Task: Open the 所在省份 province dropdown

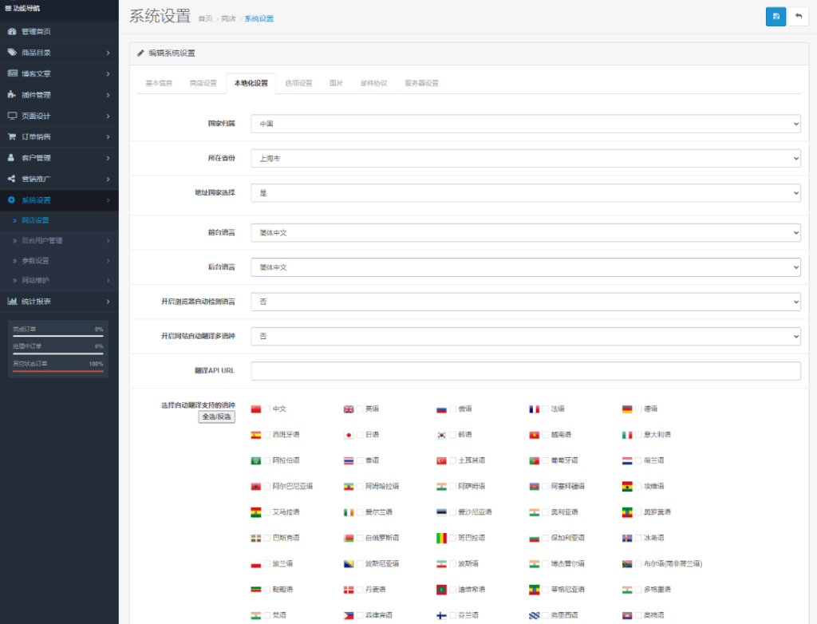Action: pos(524,158)
